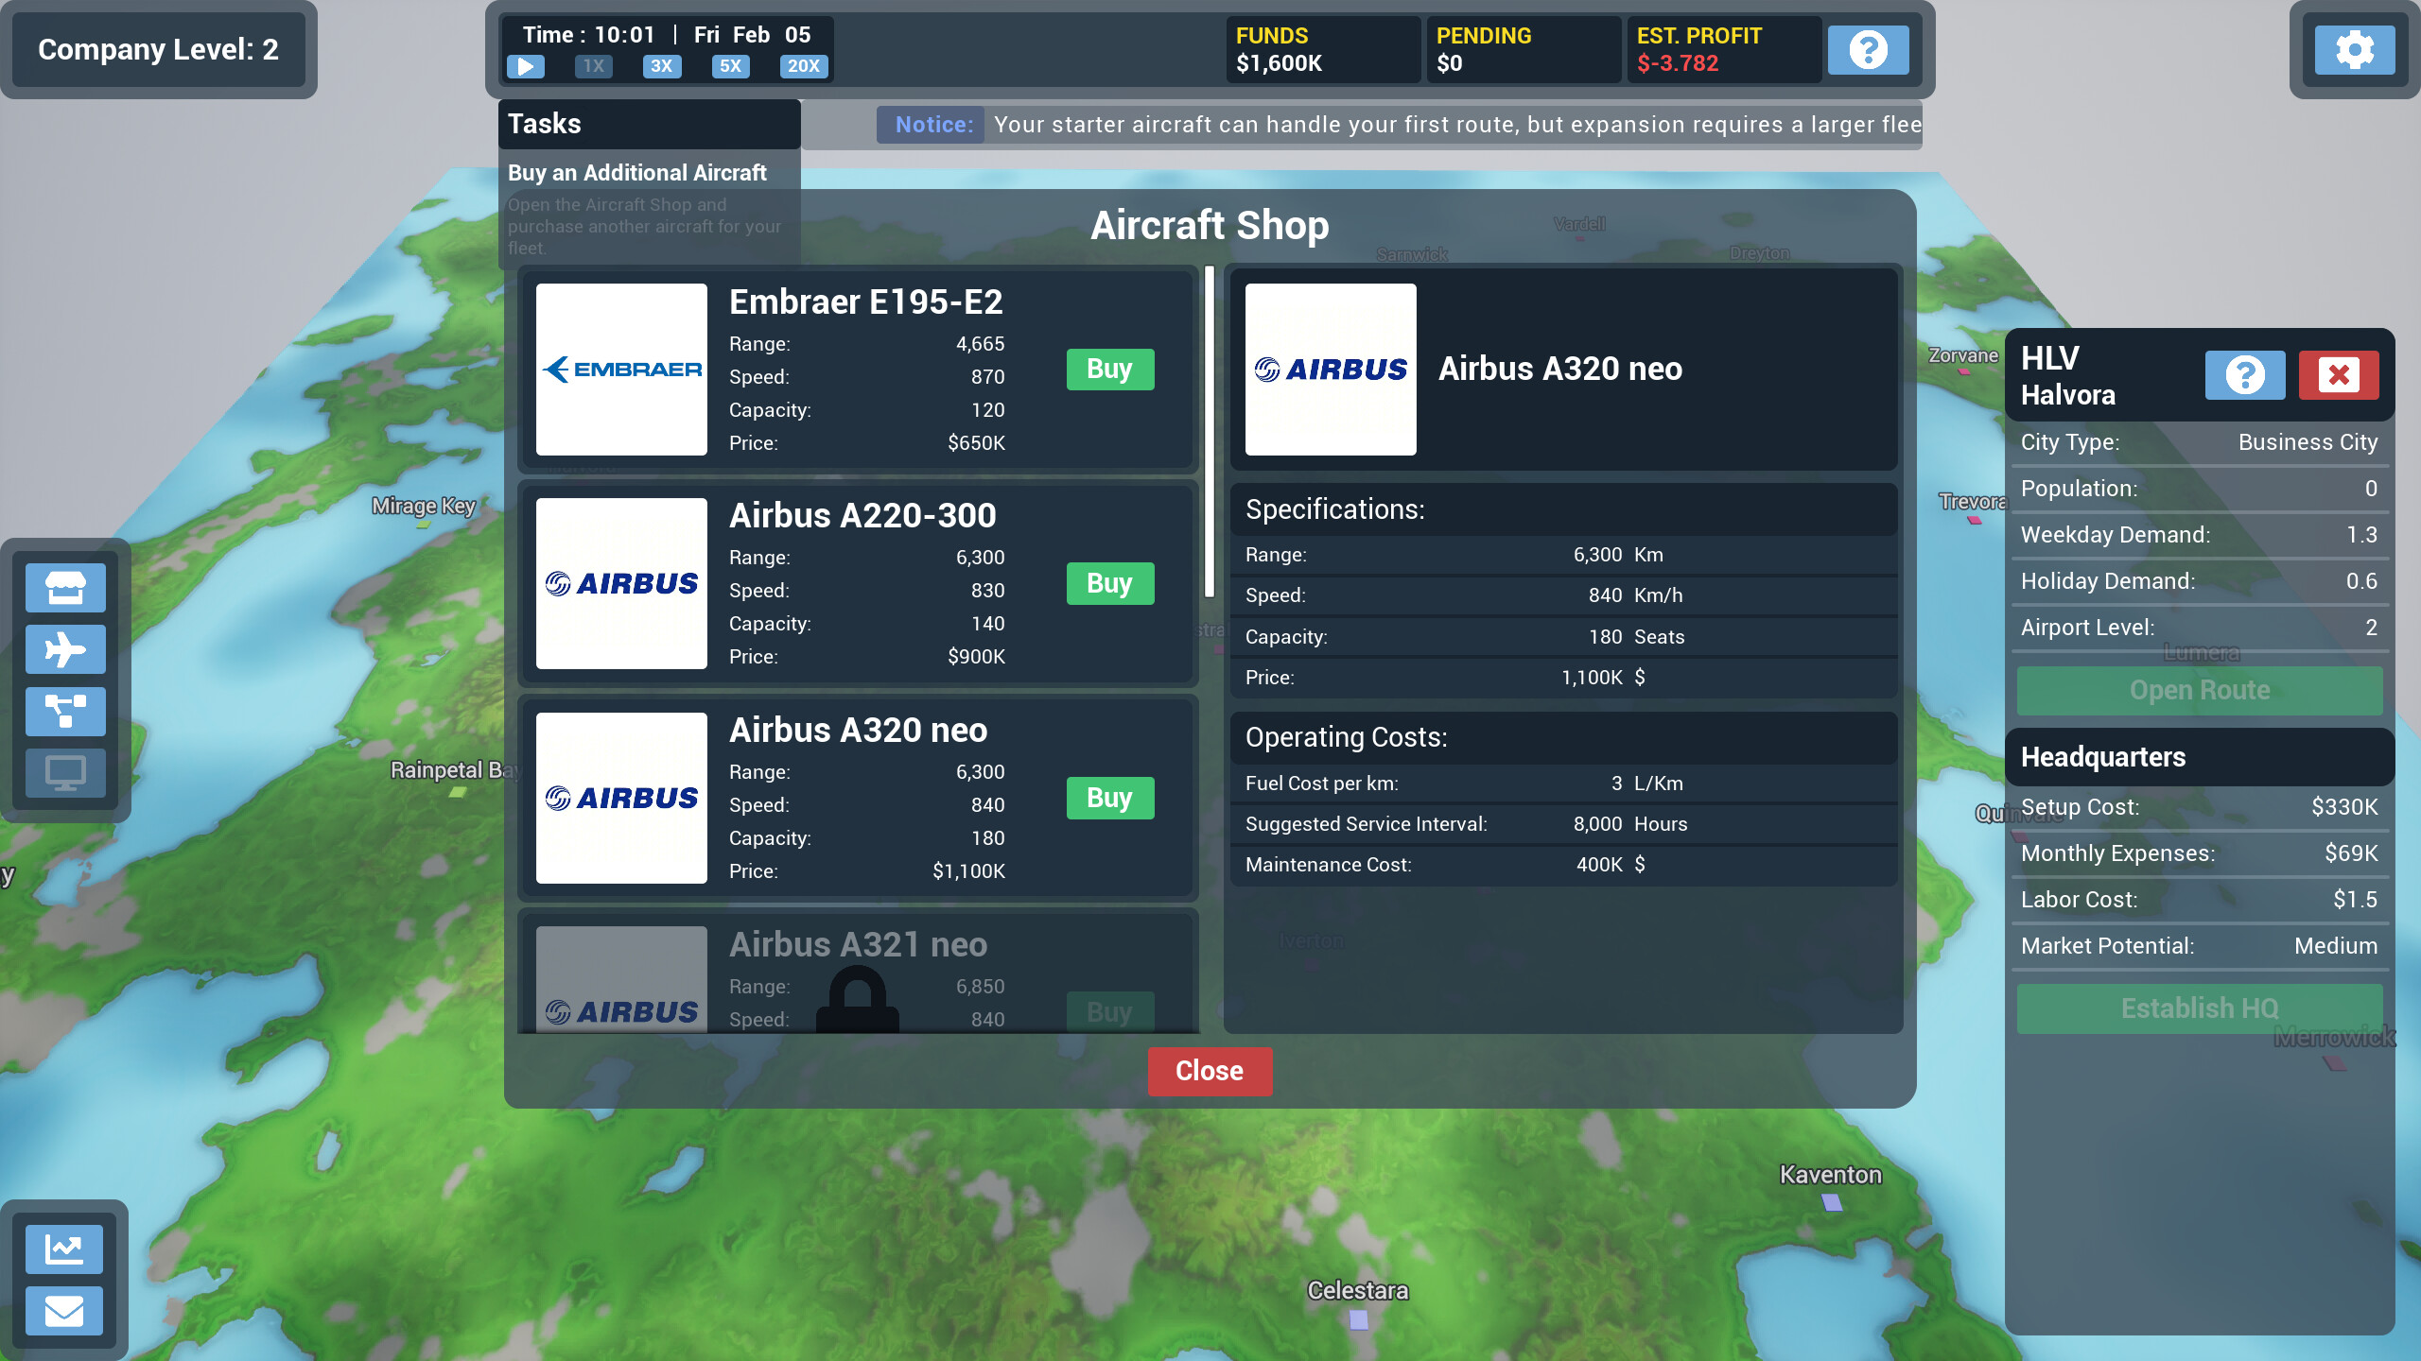2421x1361 pixels.
Task: Select the Airbus A321 neo title
Action: click(858, 945)
